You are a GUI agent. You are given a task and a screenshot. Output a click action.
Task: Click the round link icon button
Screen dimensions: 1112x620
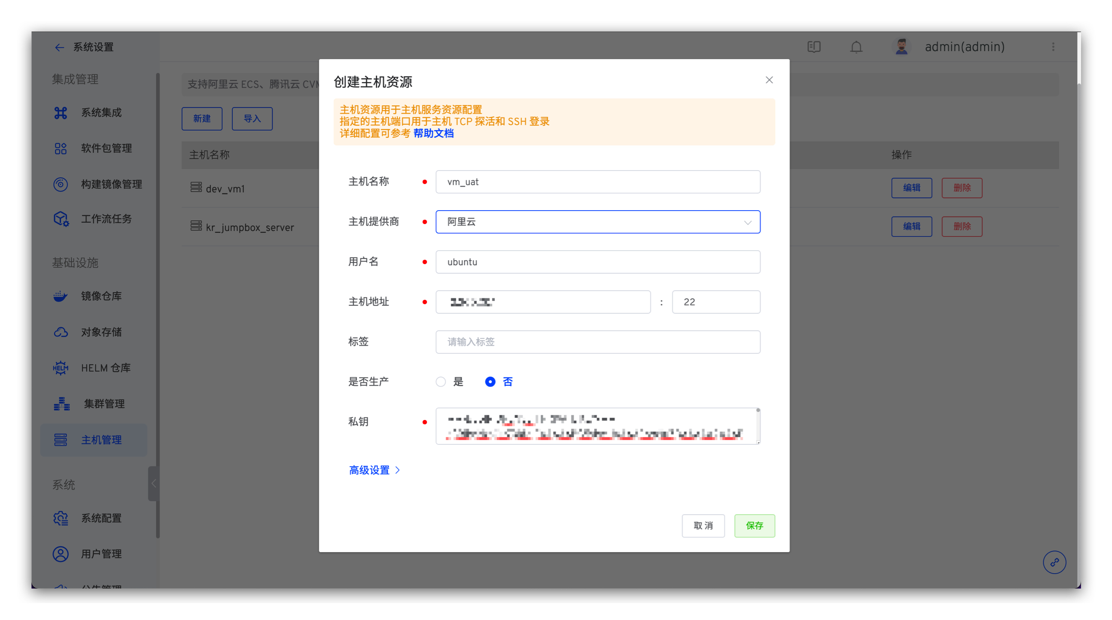pos(1054,562)
